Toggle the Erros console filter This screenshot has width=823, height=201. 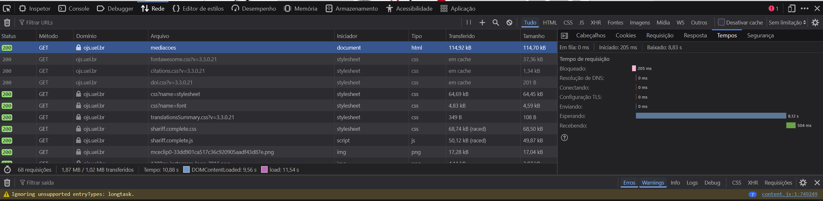point(629,183)
